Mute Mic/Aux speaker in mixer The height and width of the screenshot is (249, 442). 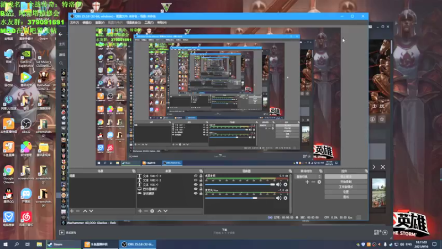(279, 198)
